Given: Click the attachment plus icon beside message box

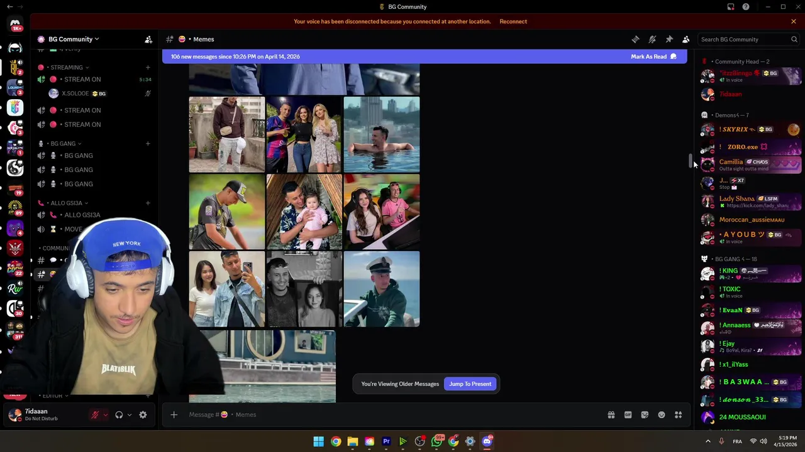Looking at the screenshot, I should pos(174,414).
